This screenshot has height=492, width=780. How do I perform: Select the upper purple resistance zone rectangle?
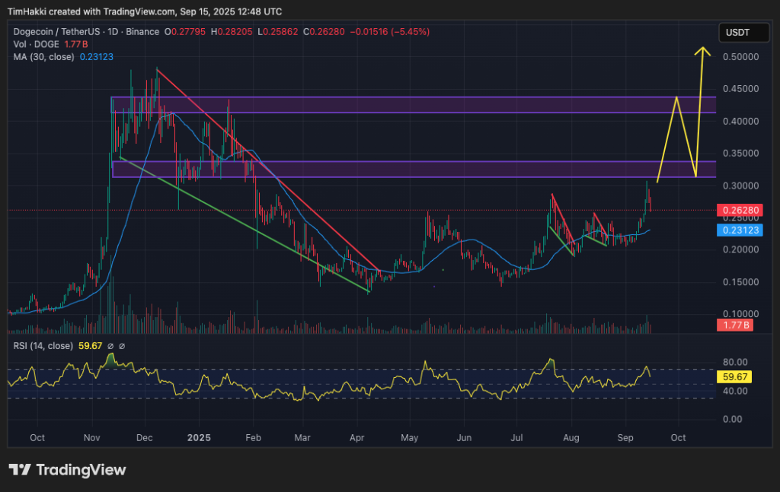[x=419, y=104]
